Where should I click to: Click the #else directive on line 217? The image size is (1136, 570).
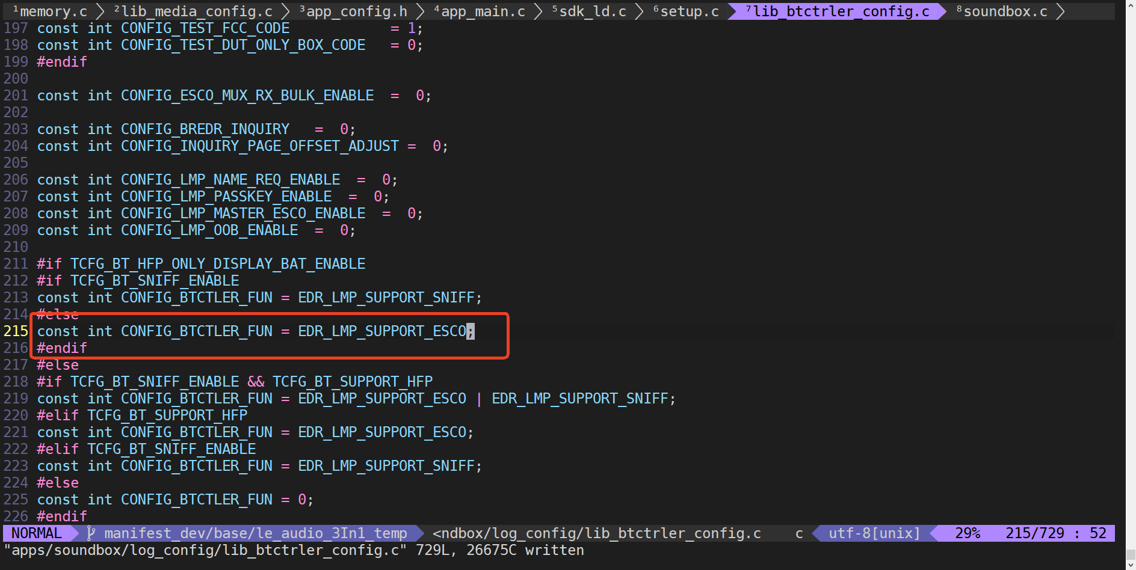tap(58, 365)
